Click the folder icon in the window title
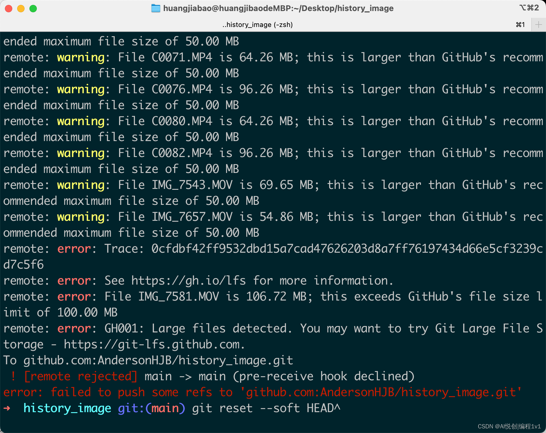 pyautogui.click(x=156, y=8)
